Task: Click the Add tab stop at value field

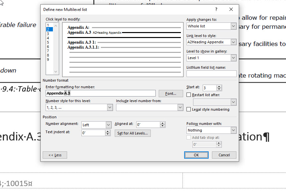Action: [x=204, y=144]
